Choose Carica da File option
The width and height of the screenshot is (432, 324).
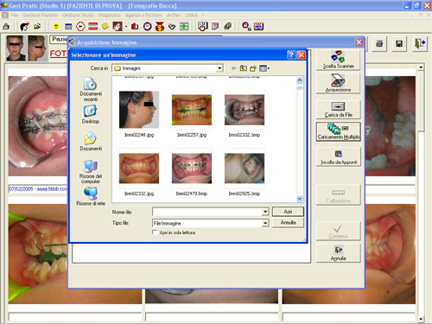pos(338,110)
